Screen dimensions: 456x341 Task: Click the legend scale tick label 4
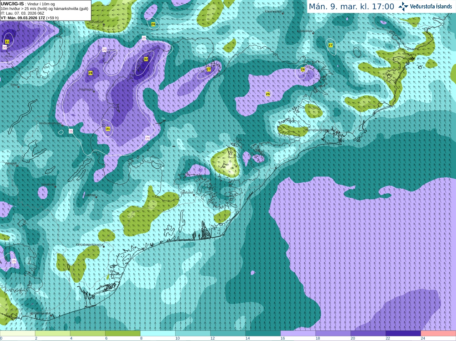coord(71,339)
